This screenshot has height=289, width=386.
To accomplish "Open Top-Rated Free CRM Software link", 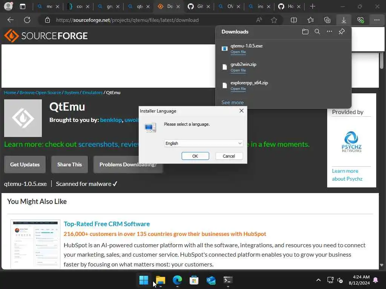I will click(x=107, y=224).
